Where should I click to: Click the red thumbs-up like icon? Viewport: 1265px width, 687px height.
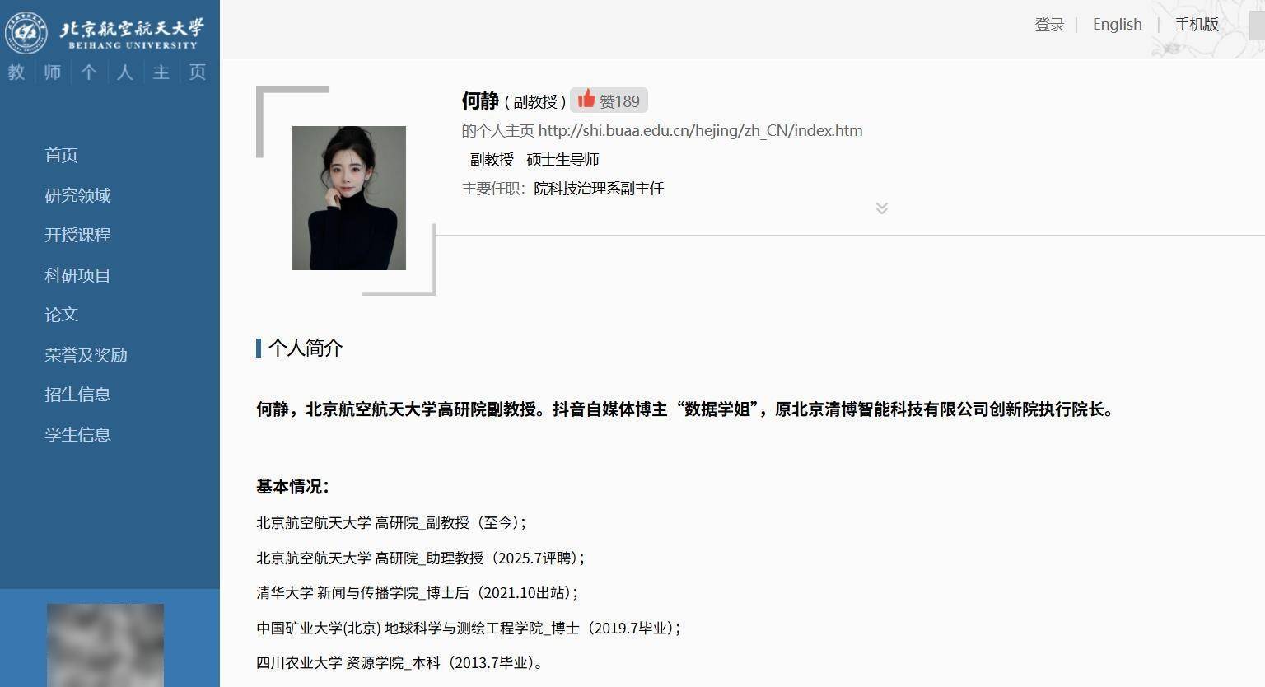point(586,99)
